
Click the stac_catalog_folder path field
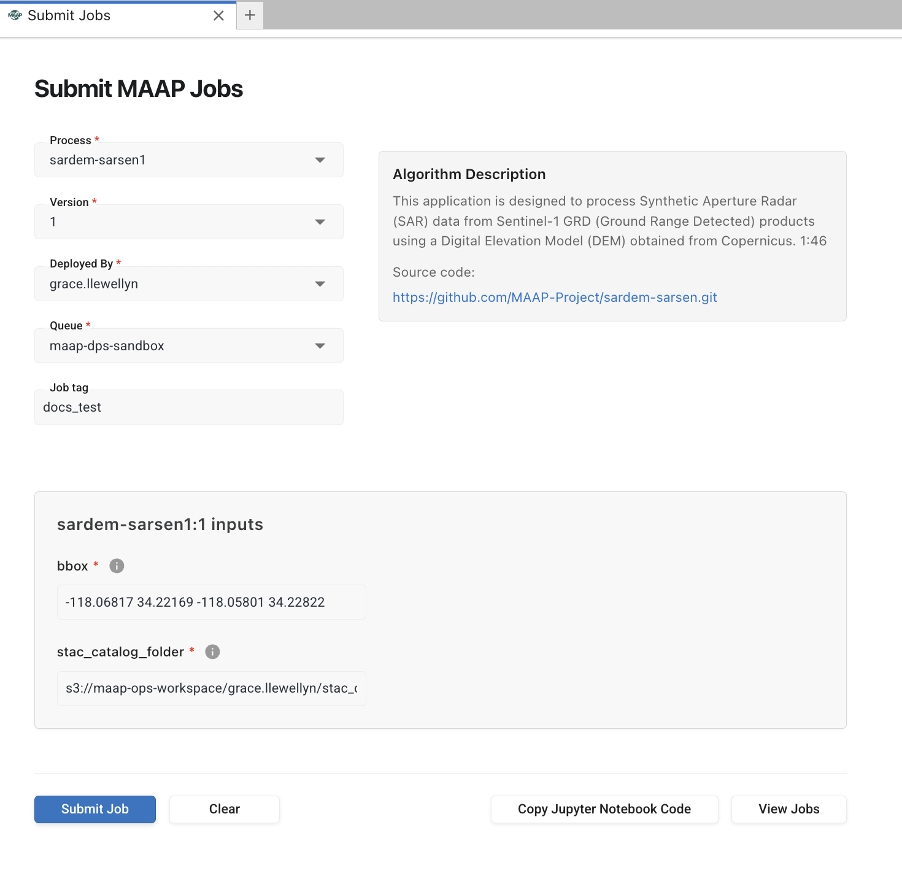(x=212, y=688)
